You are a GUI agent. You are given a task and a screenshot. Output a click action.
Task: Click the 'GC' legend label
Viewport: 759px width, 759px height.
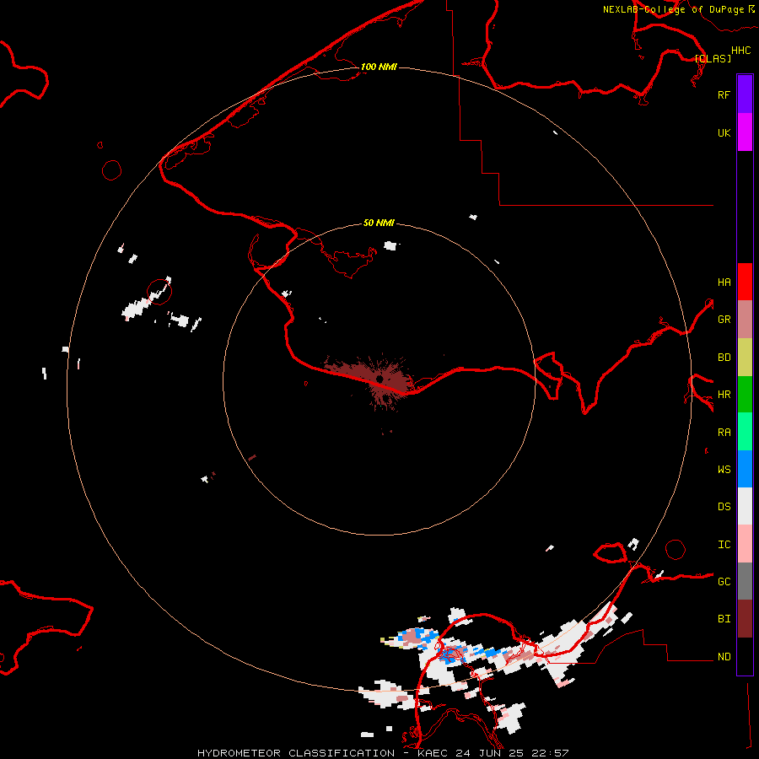pos(724,582)
